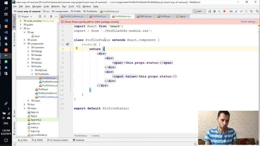Open Git history clock icon
Image resolution: width=260 pixels, height=146 pixels.
(x=246, y=11)
